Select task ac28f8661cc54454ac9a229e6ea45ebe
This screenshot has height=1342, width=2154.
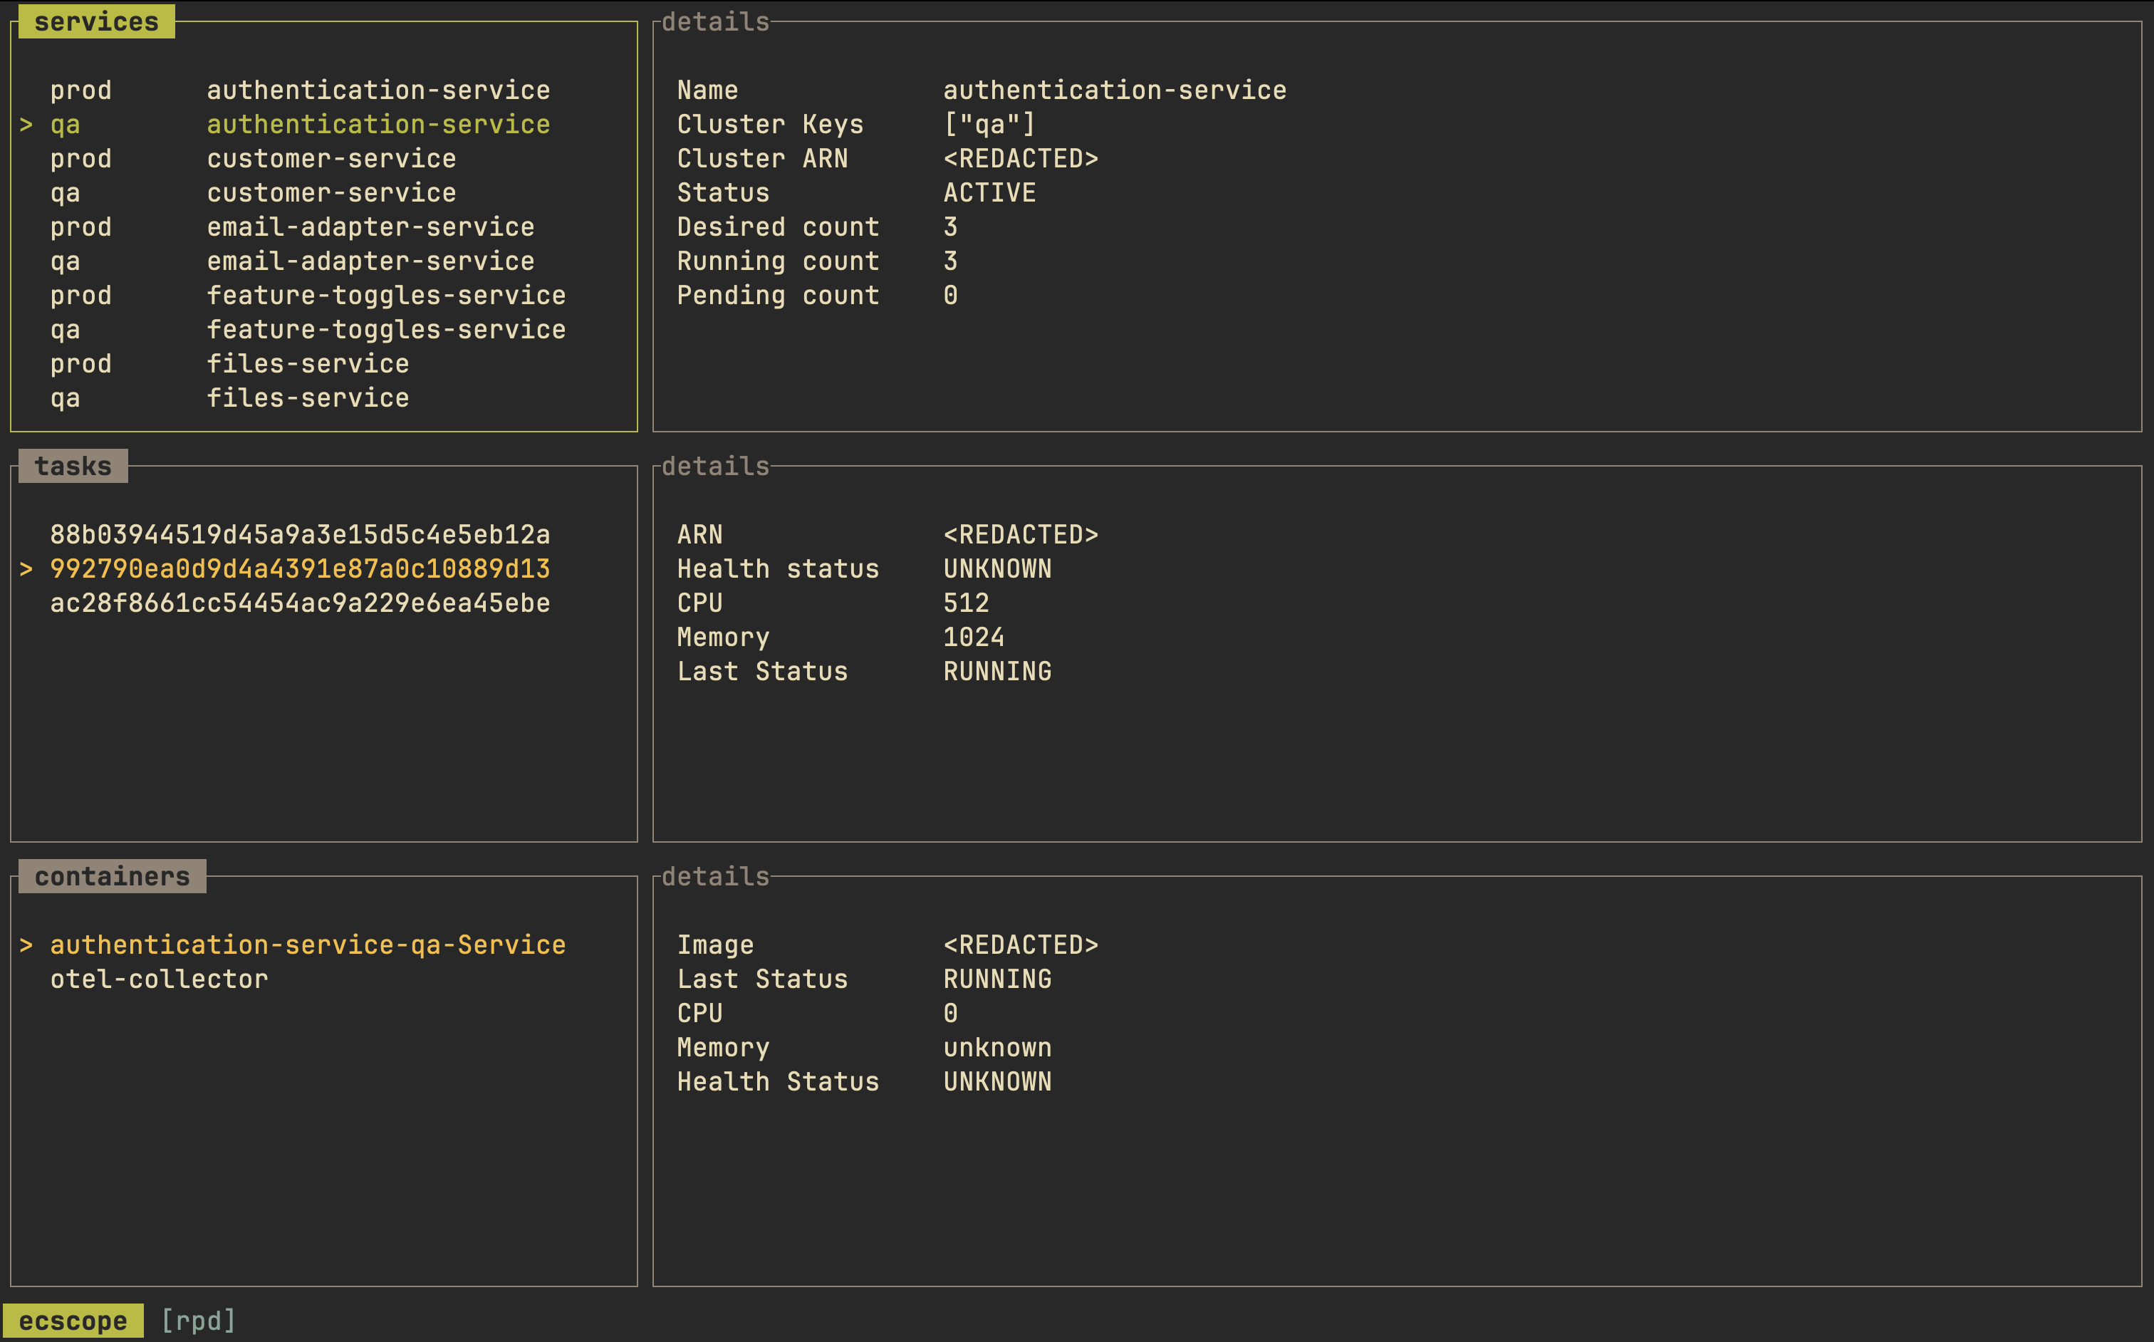pos(300,603)
